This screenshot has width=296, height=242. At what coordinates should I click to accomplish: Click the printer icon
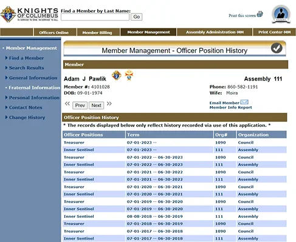tap(260, 14)
